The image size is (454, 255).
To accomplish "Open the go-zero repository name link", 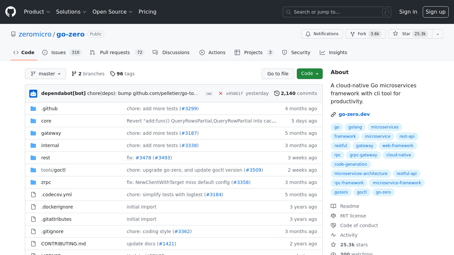I will pyautogui.click(x=70, y=34).
